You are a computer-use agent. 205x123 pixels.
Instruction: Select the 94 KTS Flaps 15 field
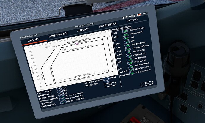click(x=129, y=56)
